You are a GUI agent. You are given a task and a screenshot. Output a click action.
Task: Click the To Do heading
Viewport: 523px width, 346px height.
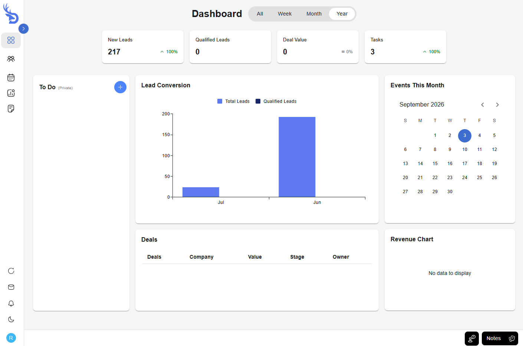tap(47, 87)
